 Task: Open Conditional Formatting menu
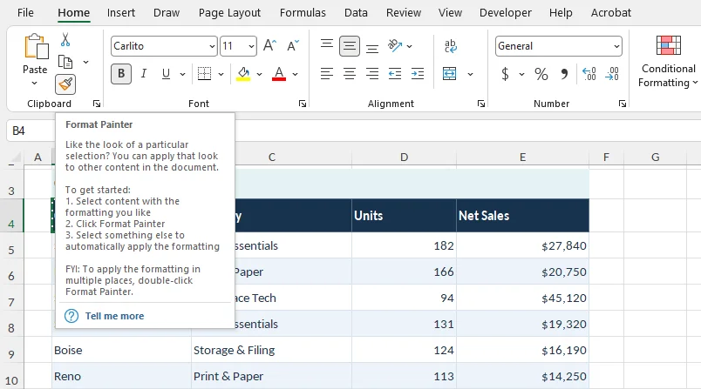click(x=668, y=62)
